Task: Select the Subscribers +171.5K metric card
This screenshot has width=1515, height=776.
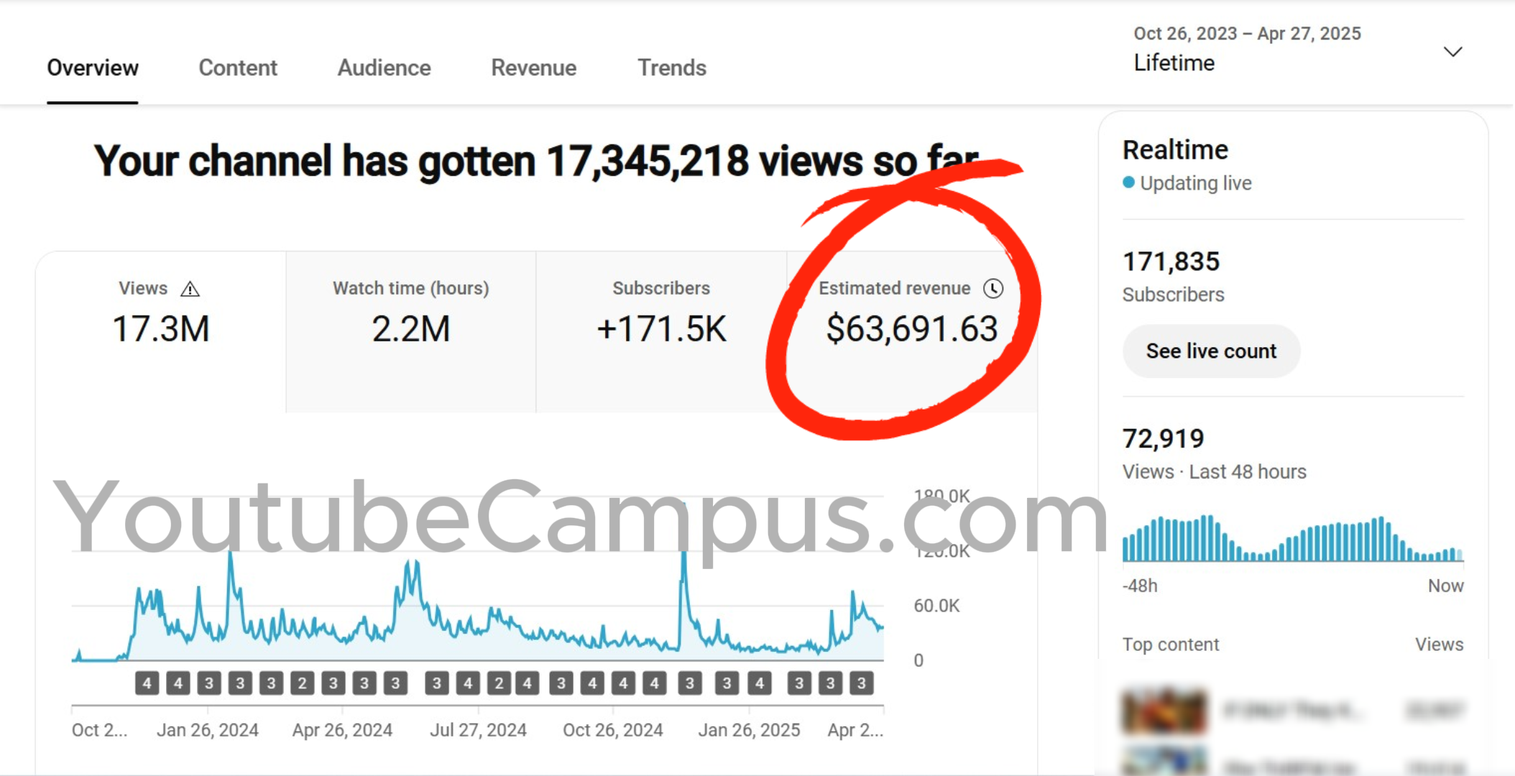Action: pos(661,332)
